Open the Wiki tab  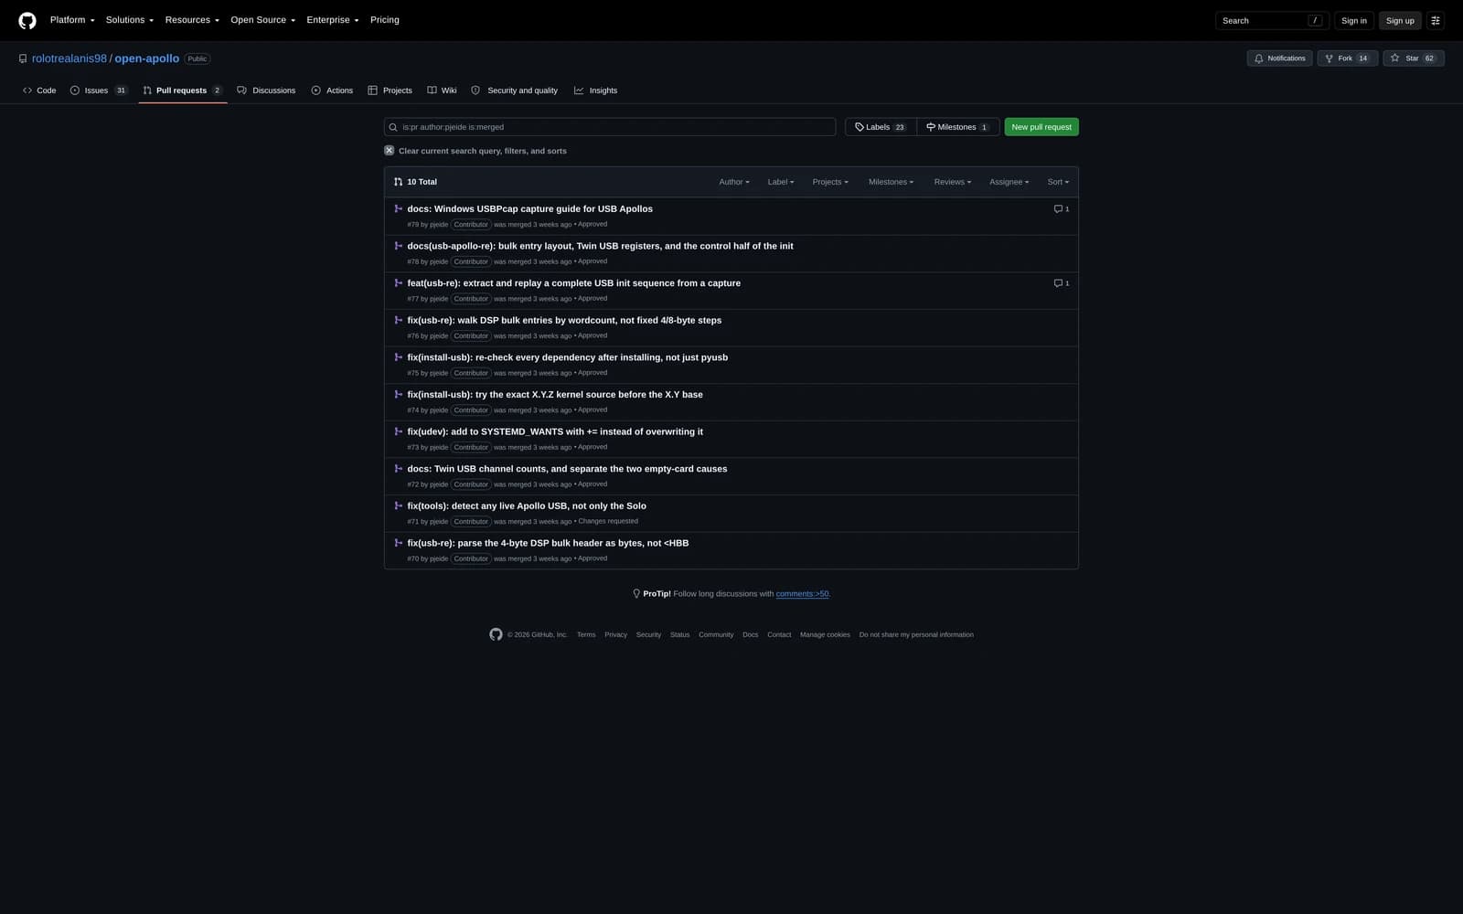click(442, 90)
